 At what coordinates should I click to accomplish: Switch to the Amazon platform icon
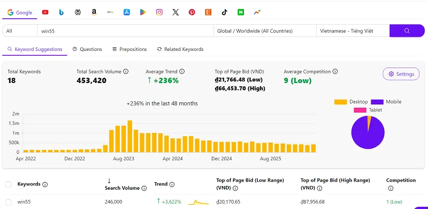point(94,12)
